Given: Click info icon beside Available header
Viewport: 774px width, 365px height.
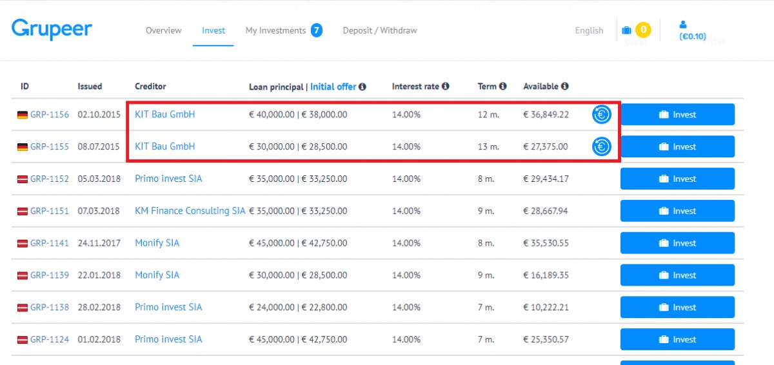Looking at the screenshot, I should [x=565, y=86].
